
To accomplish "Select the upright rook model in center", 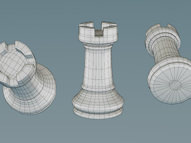I will pos(98,70).
